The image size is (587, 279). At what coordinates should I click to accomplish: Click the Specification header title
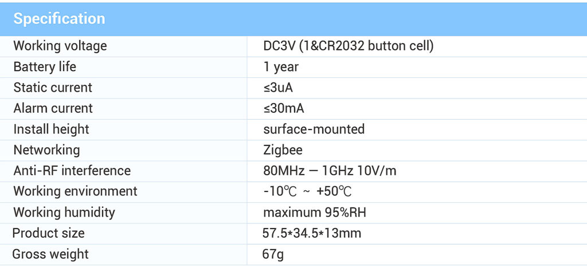pos(59,19)
